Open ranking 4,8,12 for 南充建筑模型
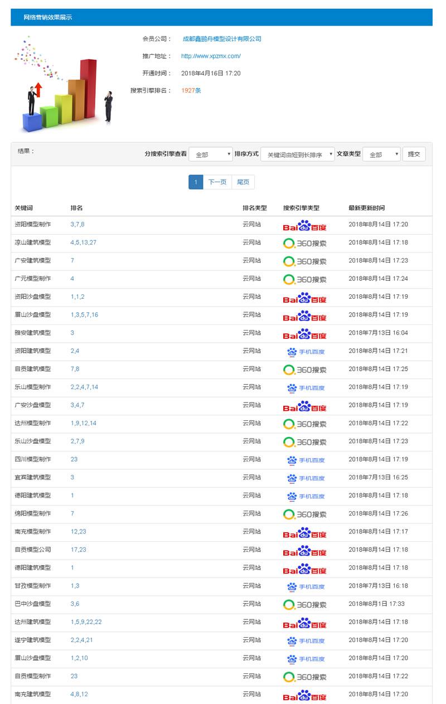The image size is (446, 704). [79, 694]
